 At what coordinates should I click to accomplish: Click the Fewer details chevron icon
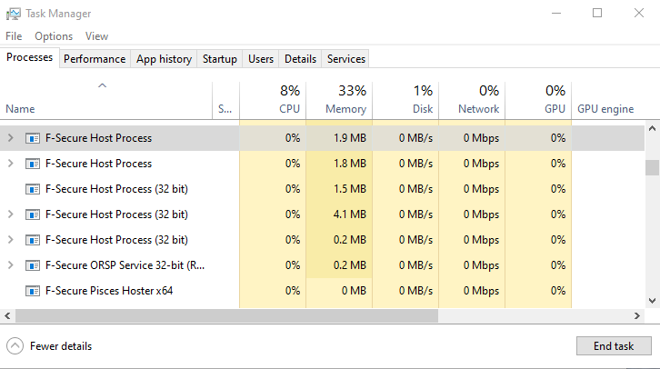(15, 345)
